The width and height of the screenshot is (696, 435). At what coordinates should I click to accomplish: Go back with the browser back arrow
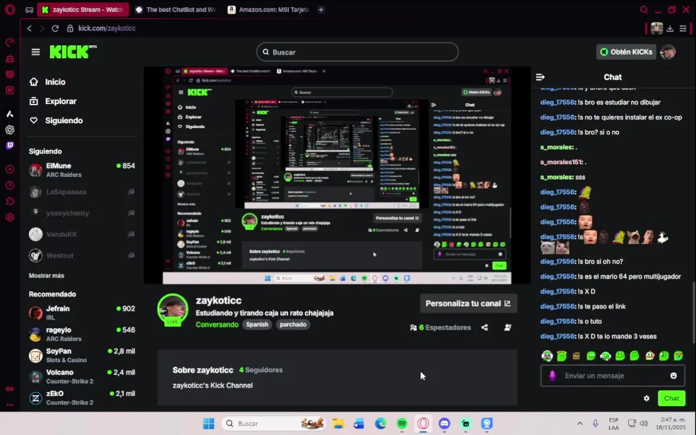pos(29,28)
